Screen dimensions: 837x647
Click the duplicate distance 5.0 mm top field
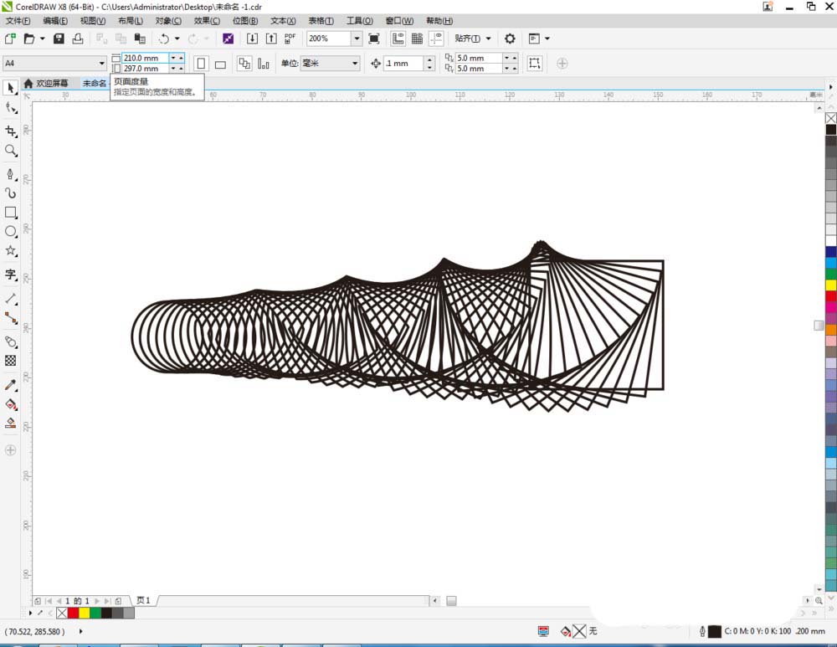[x=479, y=58]
